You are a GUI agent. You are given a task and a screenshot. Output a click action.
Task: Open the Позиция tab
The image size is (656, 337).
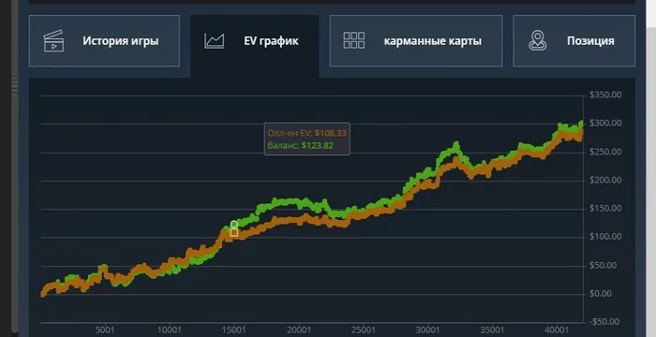tap(574, 41)
